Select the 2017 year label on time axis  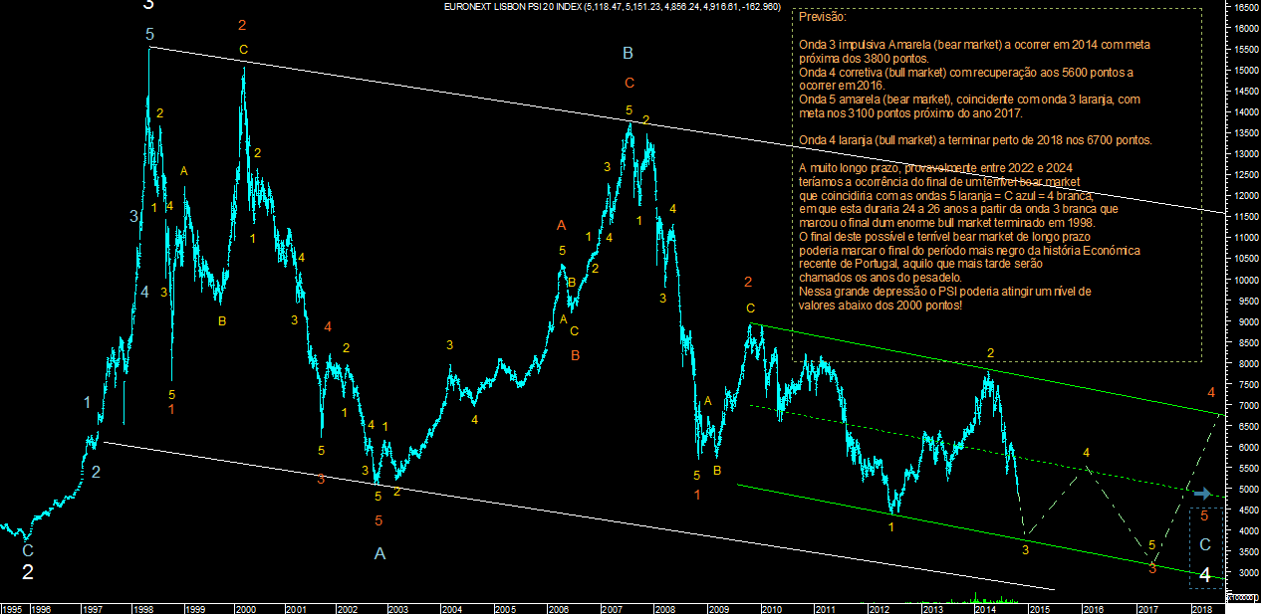tap(1147, 607)
